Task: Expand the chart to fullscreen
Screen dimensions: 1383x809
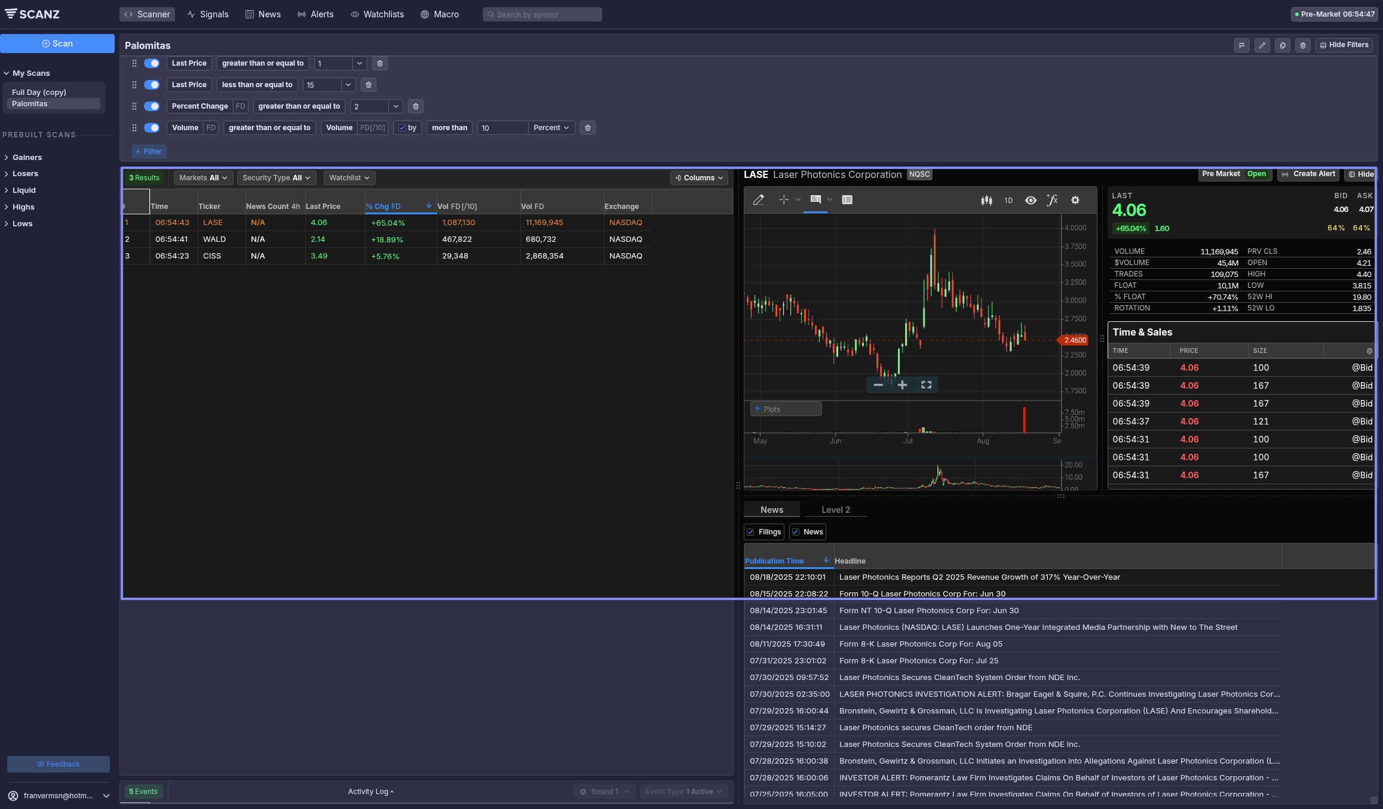Action: pos(926,385)
